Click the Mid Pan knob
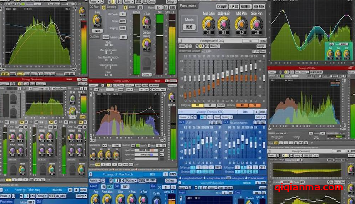The image size is (355, 204). click(240, 24)
